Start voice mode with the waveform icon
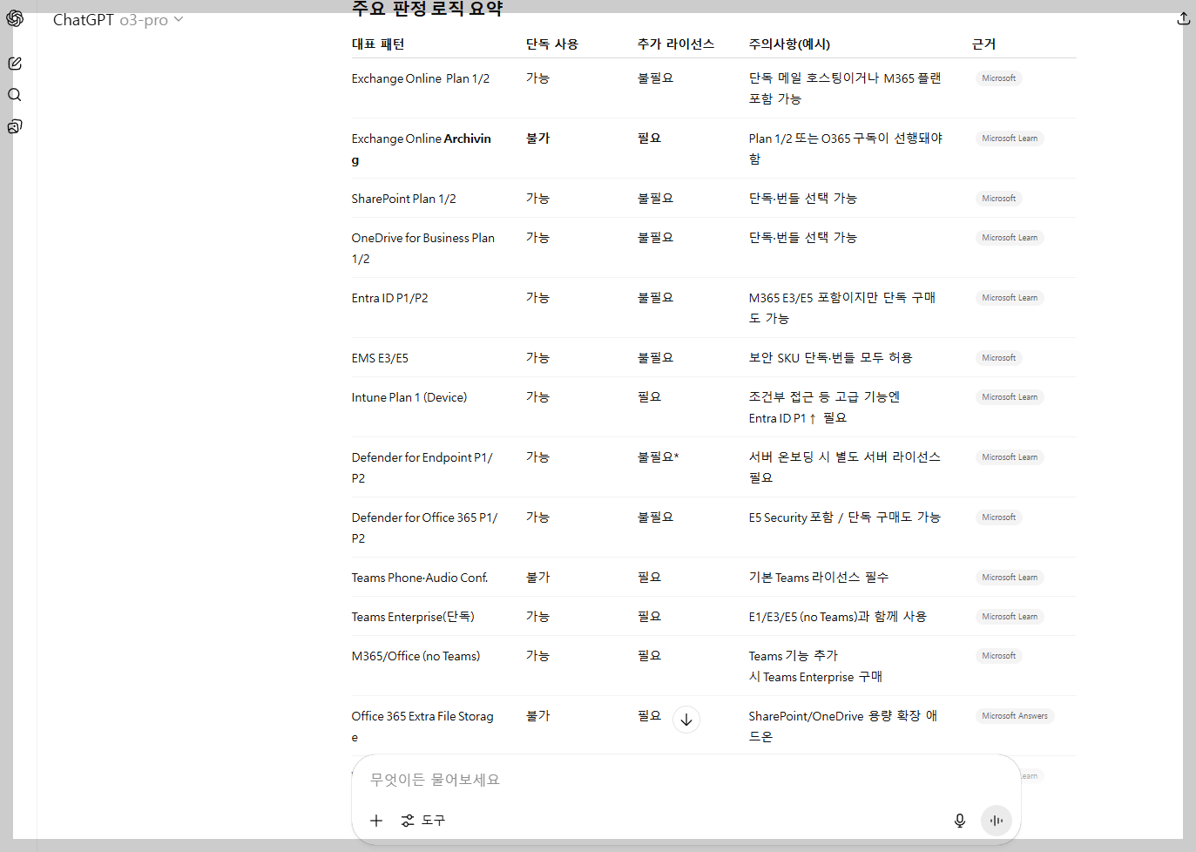1196x852 pixels. (997, 821)
